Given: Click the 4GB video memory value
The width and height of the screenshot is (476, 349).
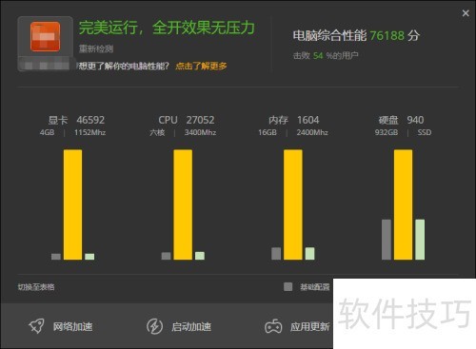Looking at the screenshot, I should pyautogui.click(x=47, y=132).
